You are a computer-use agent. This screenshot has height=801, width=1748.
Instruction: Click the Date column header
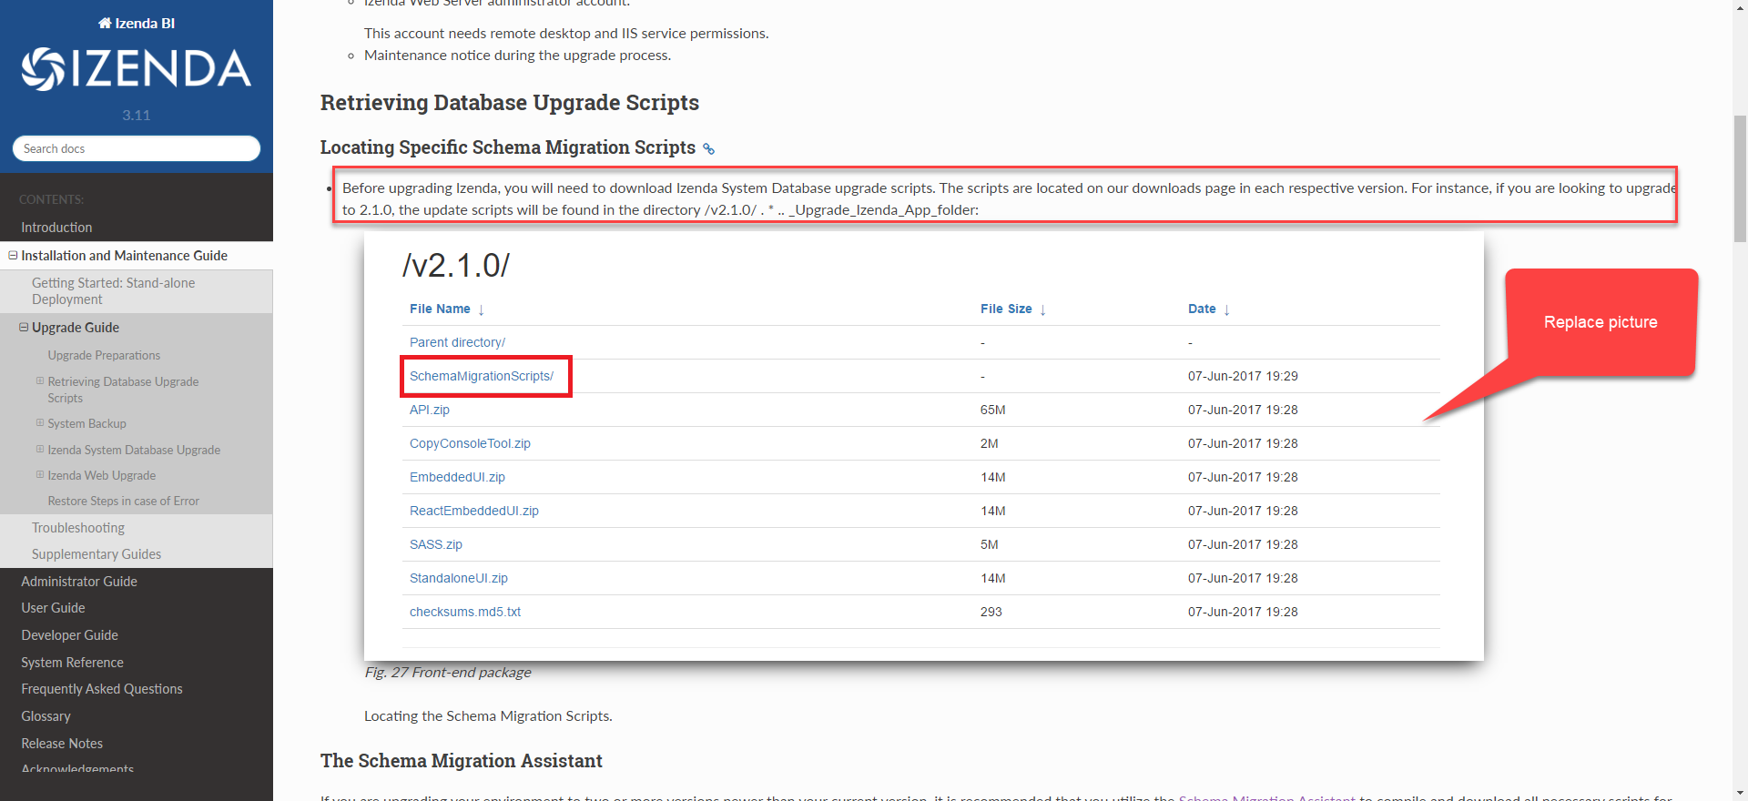1202,309
